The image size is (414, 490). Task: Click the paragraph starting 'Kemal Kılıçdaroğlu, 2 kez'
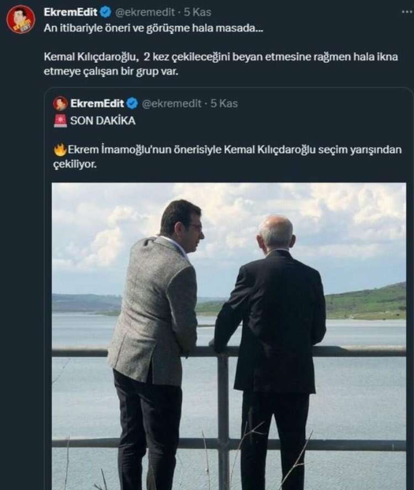pyautogui.click(x=220, y=65)
